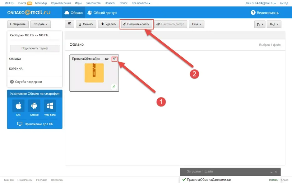Click ПравилаОбменаДанными.rar in upload list
Screen dimensions: 292x183
pos(209,180)
